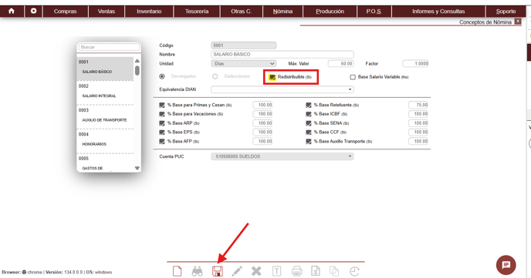Delete the record with X icon

pyautogui.click(x=256, y=271)
